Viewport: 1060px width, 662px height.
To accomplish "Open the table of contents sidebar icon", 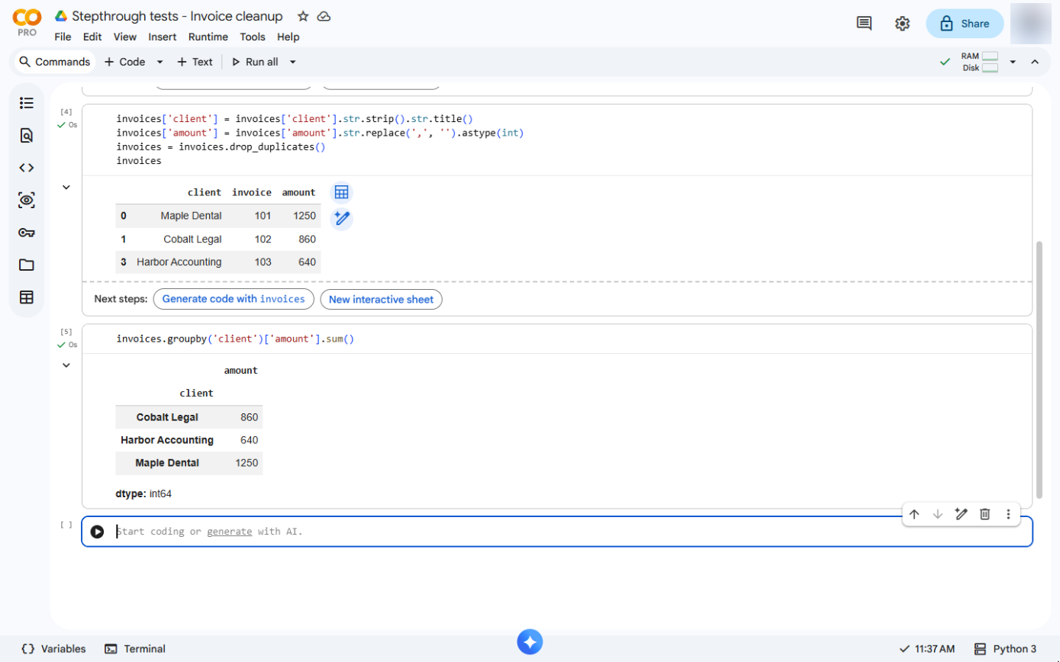I will 27,103.
